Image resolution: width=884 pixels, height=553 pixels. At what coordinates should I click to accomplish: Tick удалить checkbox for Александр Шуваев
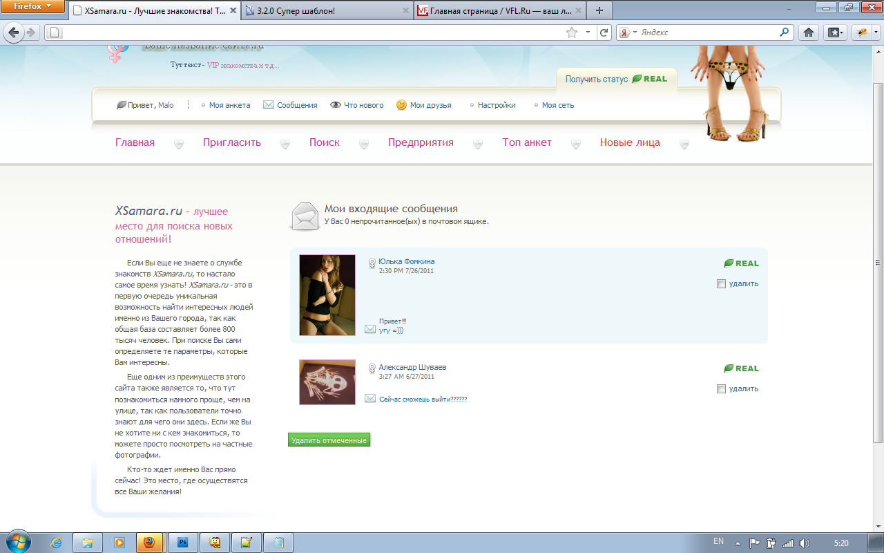722,388
